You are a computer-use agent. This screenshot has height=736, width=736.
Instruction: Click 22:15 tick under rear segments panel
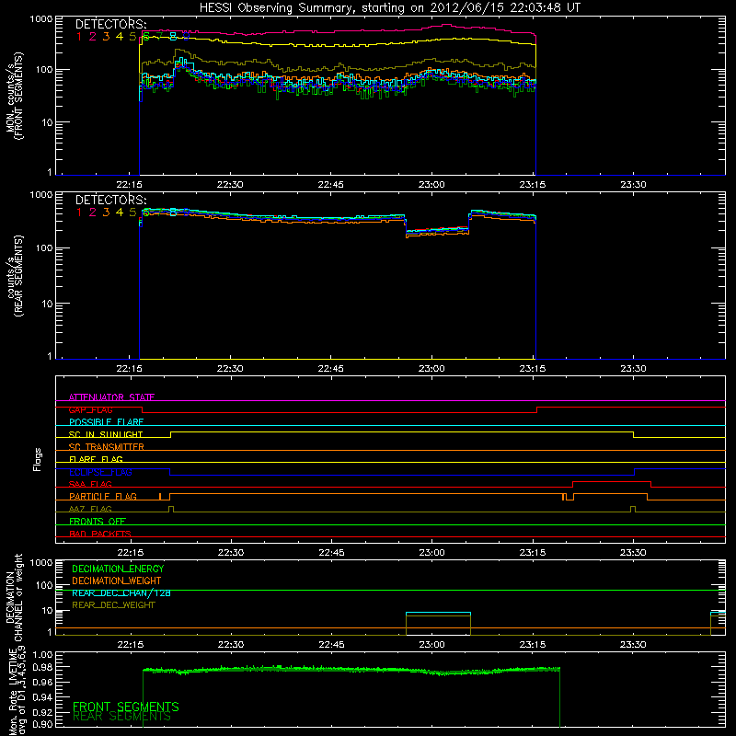click(129, 369)
